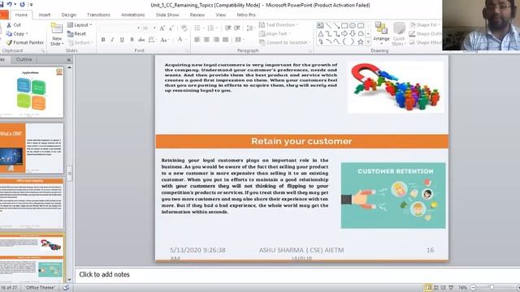
Task: Open the Font dialog launcher
Action: [187, 50]
